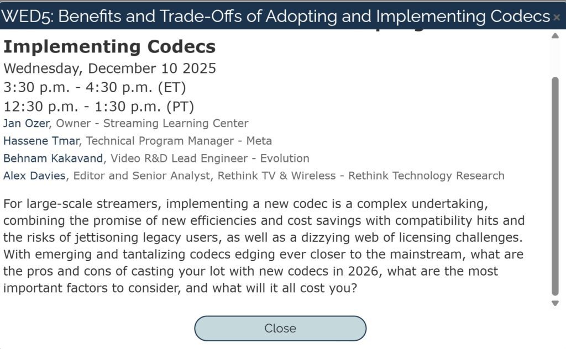Click Technical Program Manager - Meta text
Viewport: 566px width, 349px height.
(179, 141)
